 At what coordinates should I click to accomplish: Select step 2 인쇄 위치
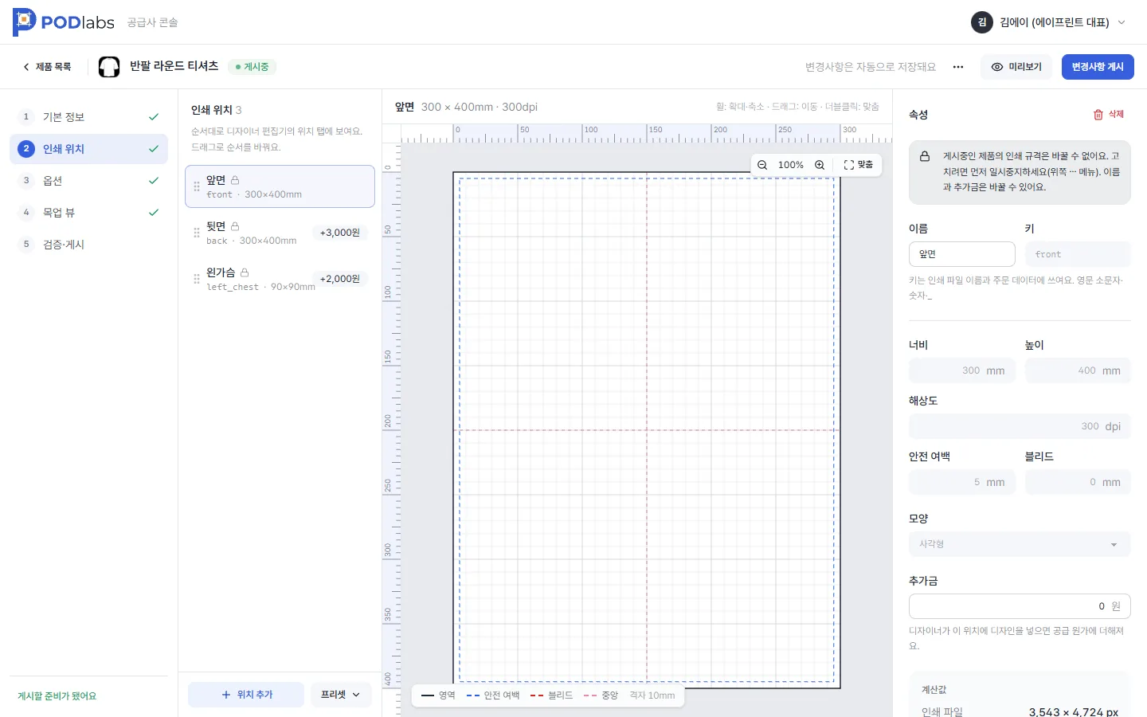88,149
